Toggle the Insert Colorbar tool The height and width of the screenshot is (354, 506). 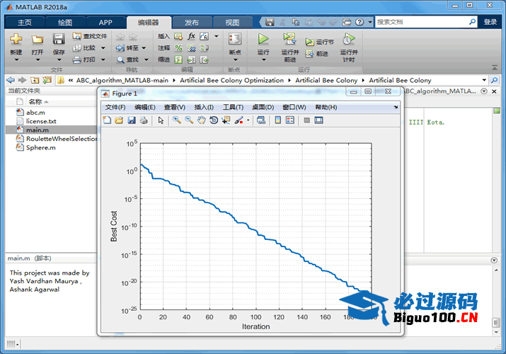pos(277,120)
